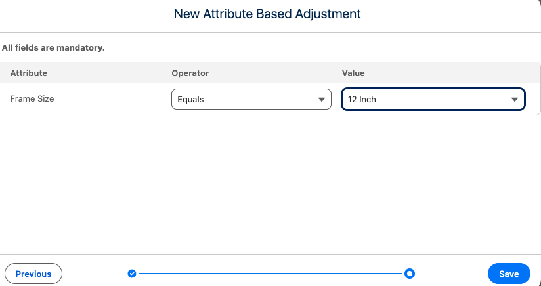The width and height of the screenshot is (541, 286).
Task: Click the Value dropdown arrow icon
Action: click(515, 100)
